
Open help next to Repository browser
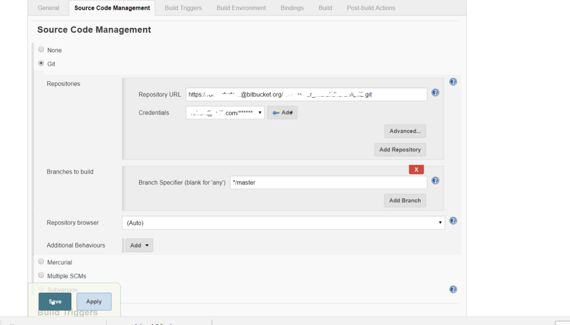point(453,220)
